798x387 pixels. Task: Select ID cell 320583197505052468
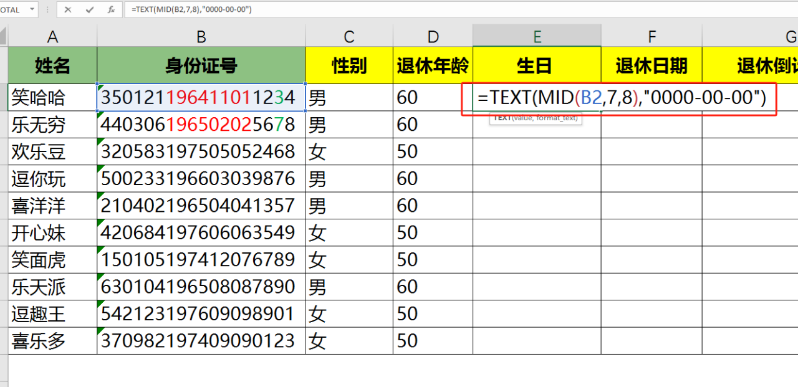[201, 151]
